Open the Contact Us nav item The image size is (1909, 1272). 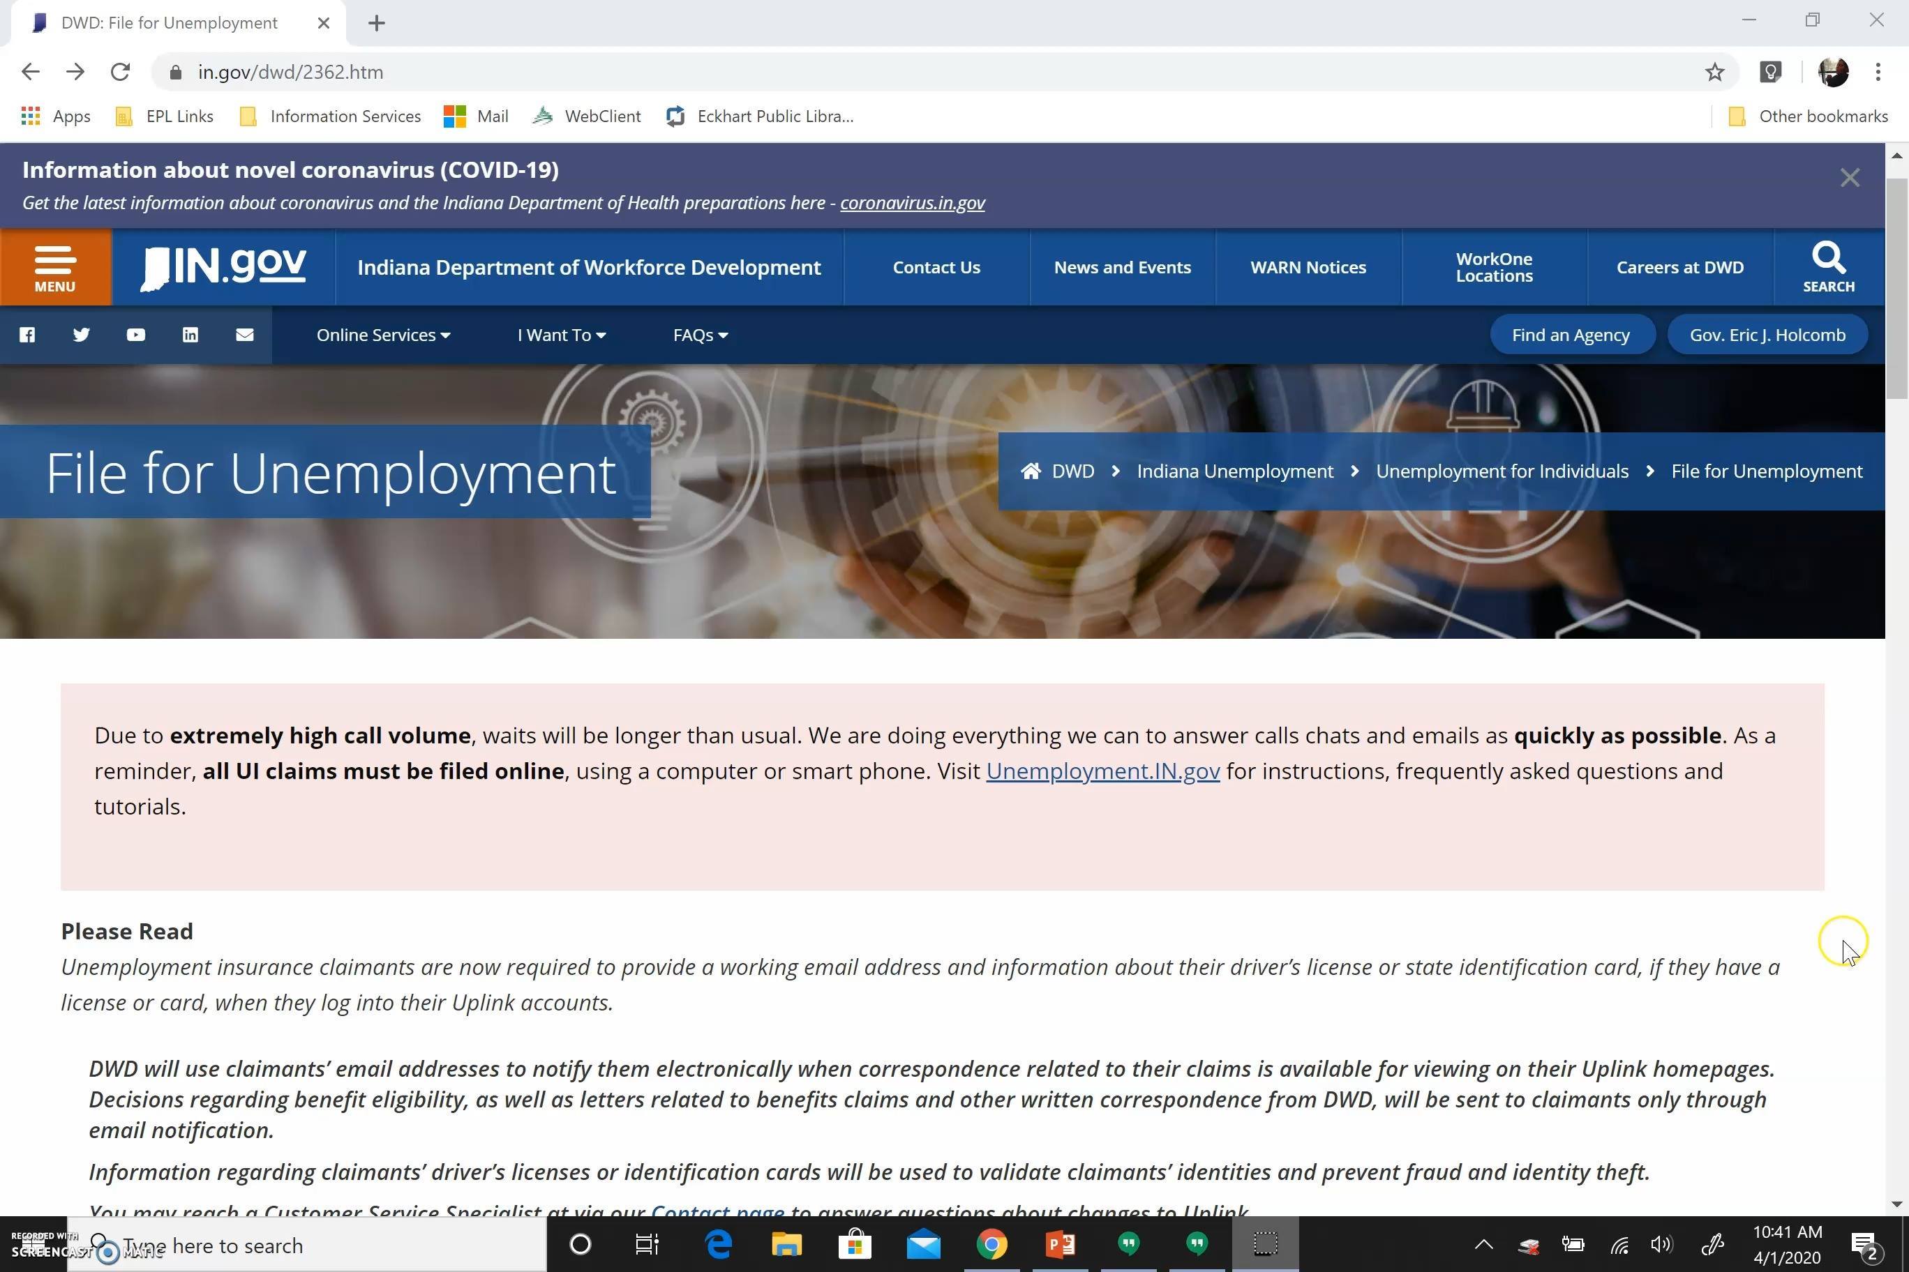pyautogui.click(x=936, y=267)
